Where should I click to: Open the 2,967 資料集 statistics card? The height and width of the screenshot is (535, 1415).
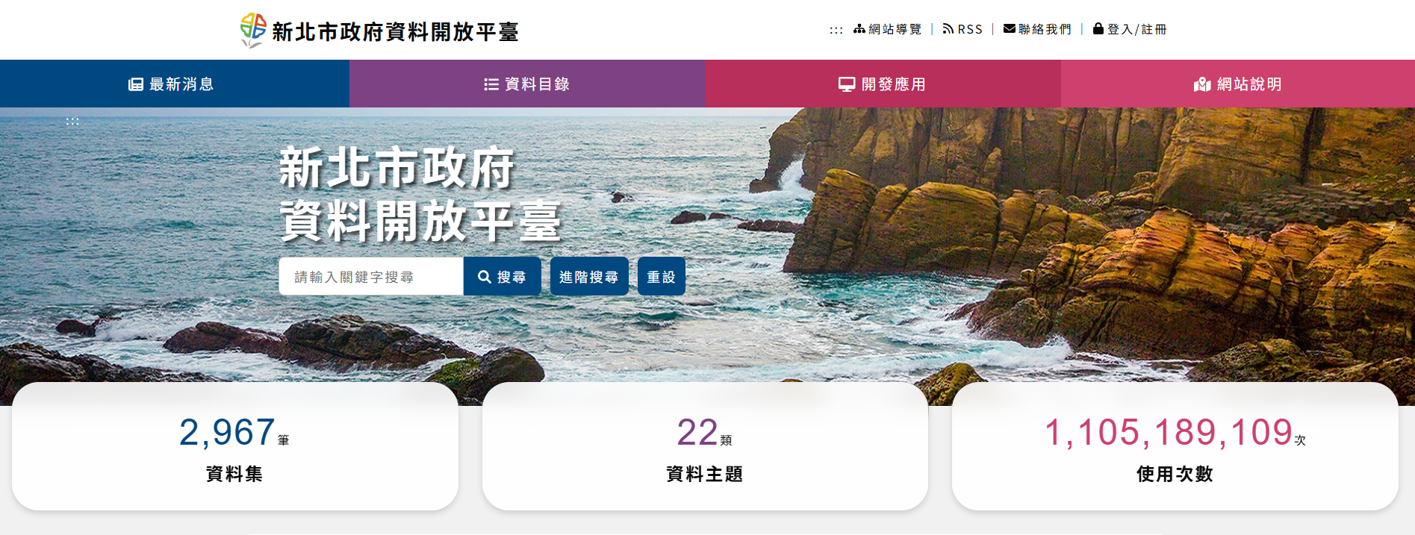(235, 447)
